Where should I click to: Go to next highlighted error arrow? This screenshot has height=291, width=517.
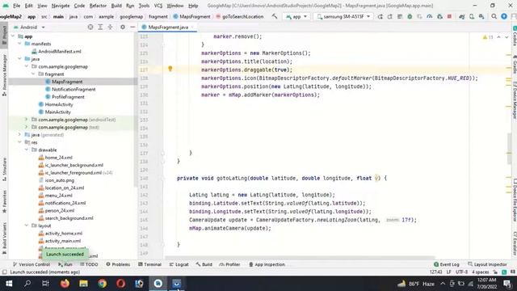pos(506,37)
